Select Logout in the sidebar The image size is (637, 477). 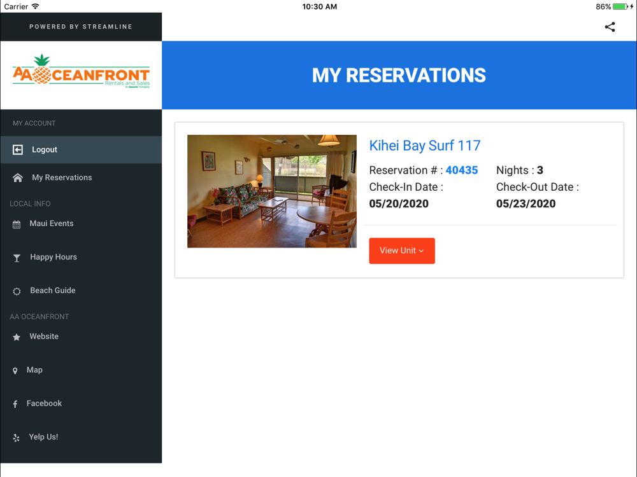[x=81, y=149]
